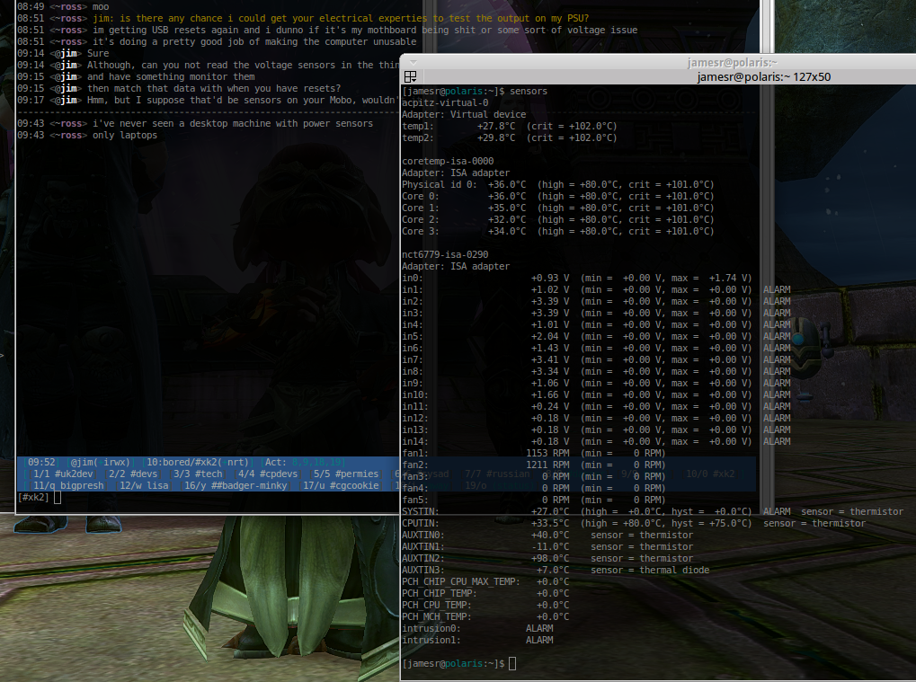
Task: Select '11/q bigpresh' in the IRC window list
Action: (x=67, y=485)
